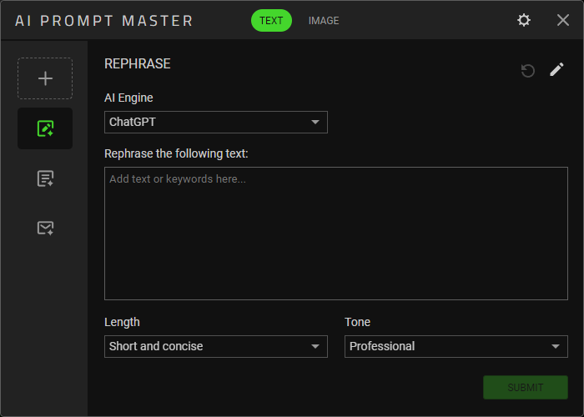Click inside the rephrase text area
Screen dimensions: 584x417
click(335, 234)
